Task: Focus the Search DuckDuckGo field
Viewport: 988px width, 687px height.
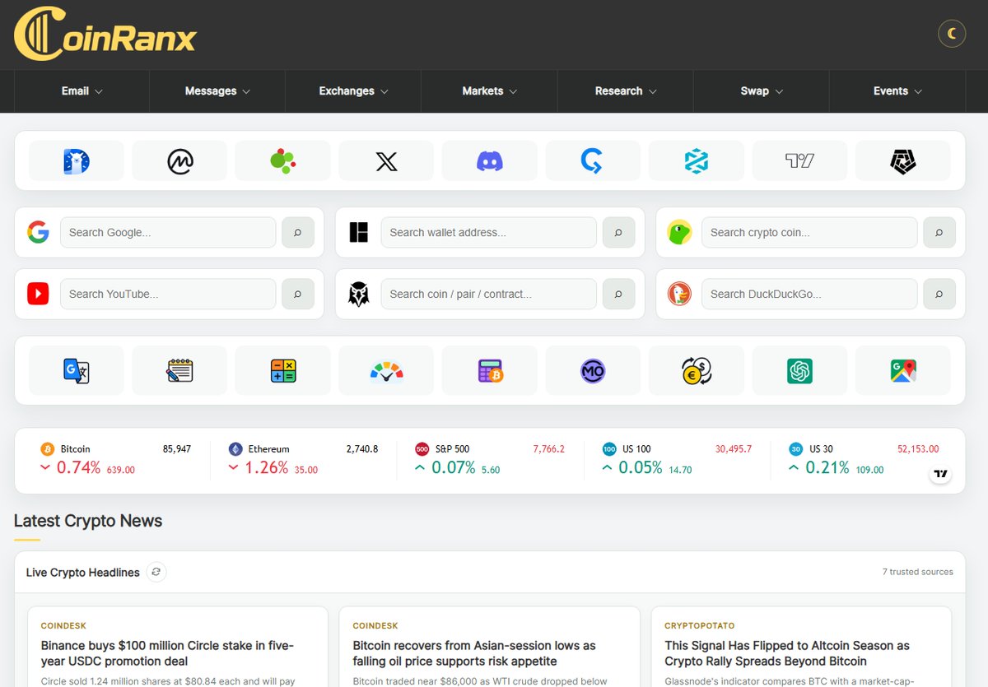Action: coord(809,294)
